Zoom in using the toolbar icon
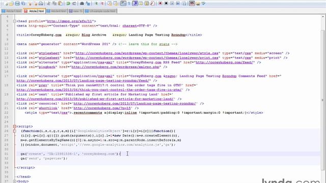 96,4
